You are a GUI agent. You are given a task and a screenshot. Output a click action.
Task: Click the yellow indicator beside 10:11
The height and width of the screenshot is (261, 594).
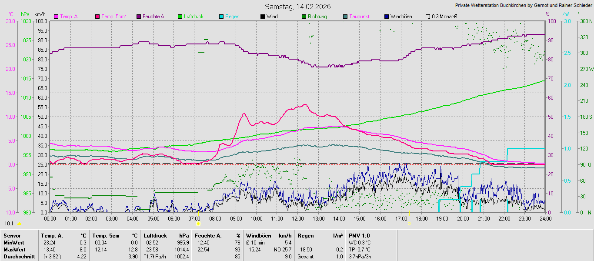(x=19, y=224)
